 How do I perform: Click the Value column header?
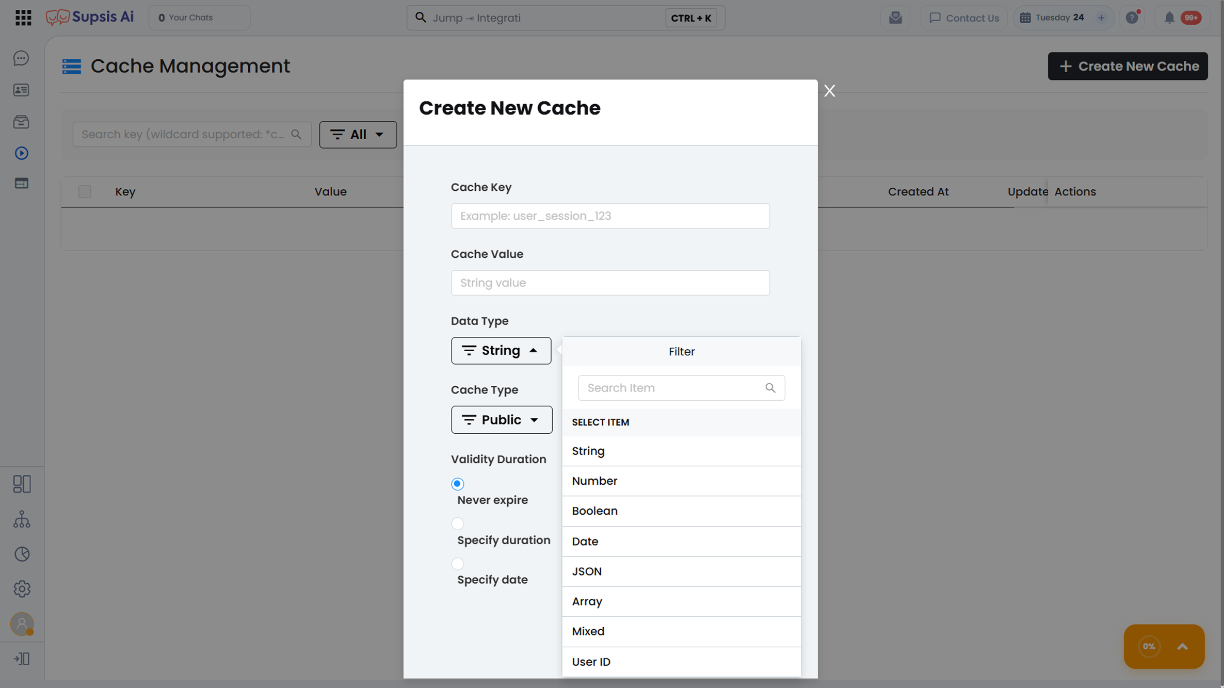(x=330, y=191)
